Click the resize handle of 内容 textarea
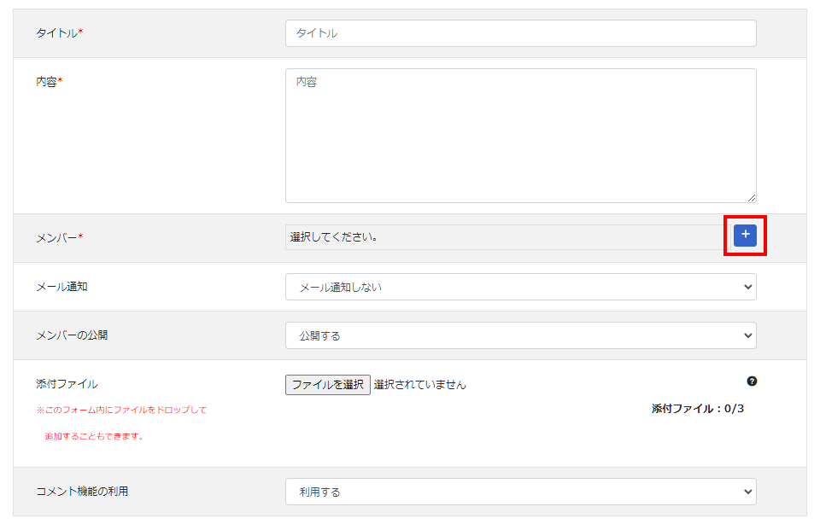The height and width of the screenshot is (530, 820). 751,197
